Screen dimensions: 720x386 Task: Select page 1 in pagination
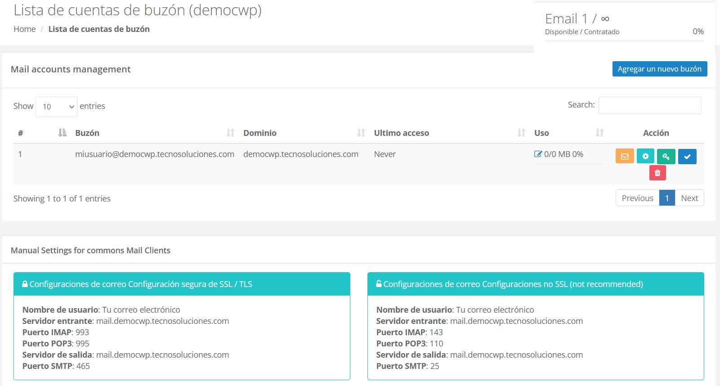click(666, 198)
